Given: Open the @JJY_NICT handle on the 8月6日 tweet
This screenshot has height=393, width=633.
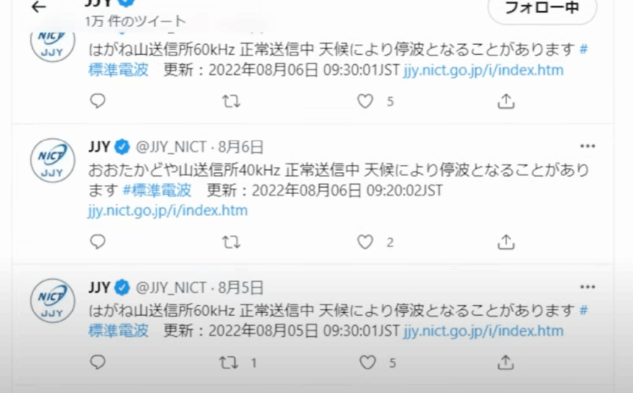Looking at the screenshot, I should (x=171, y=147).
